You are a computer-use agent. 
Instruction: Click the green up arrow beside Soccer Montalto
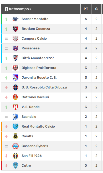point(6,19)
